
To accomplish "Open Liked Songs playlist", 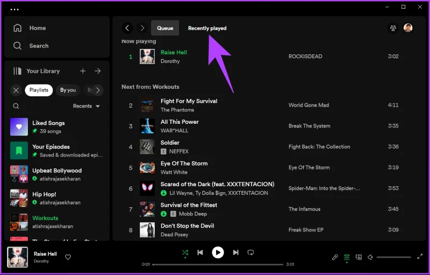I will [x=57, y=127].
